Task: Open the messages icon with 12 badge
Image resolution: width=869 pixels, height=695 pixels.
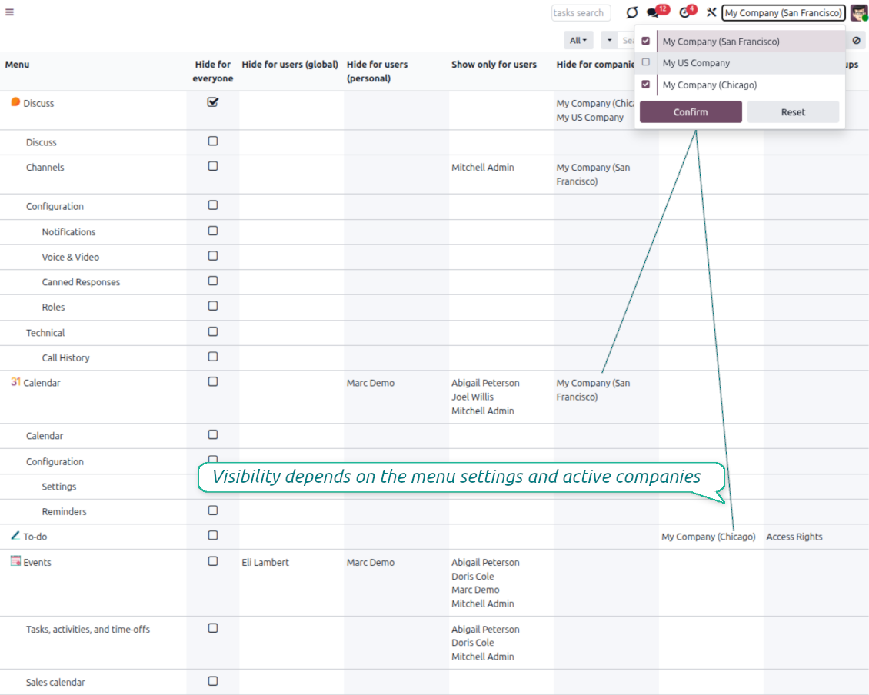Action: point(654,13)
